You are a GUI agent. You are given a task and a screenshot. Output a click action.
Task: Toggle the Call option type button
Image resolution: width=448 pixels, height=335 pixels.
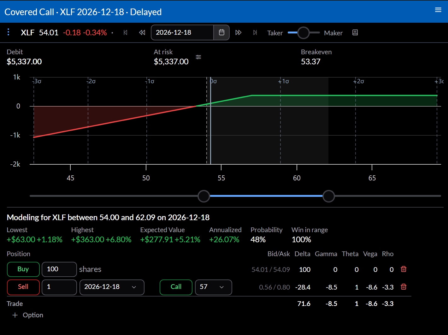176,287
